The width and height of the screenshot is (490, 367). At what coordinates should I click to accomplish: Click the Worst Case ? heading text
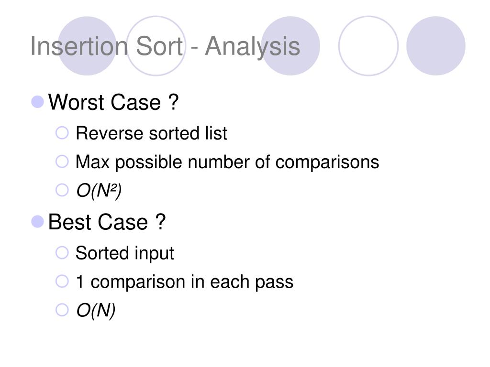[113, 102]
